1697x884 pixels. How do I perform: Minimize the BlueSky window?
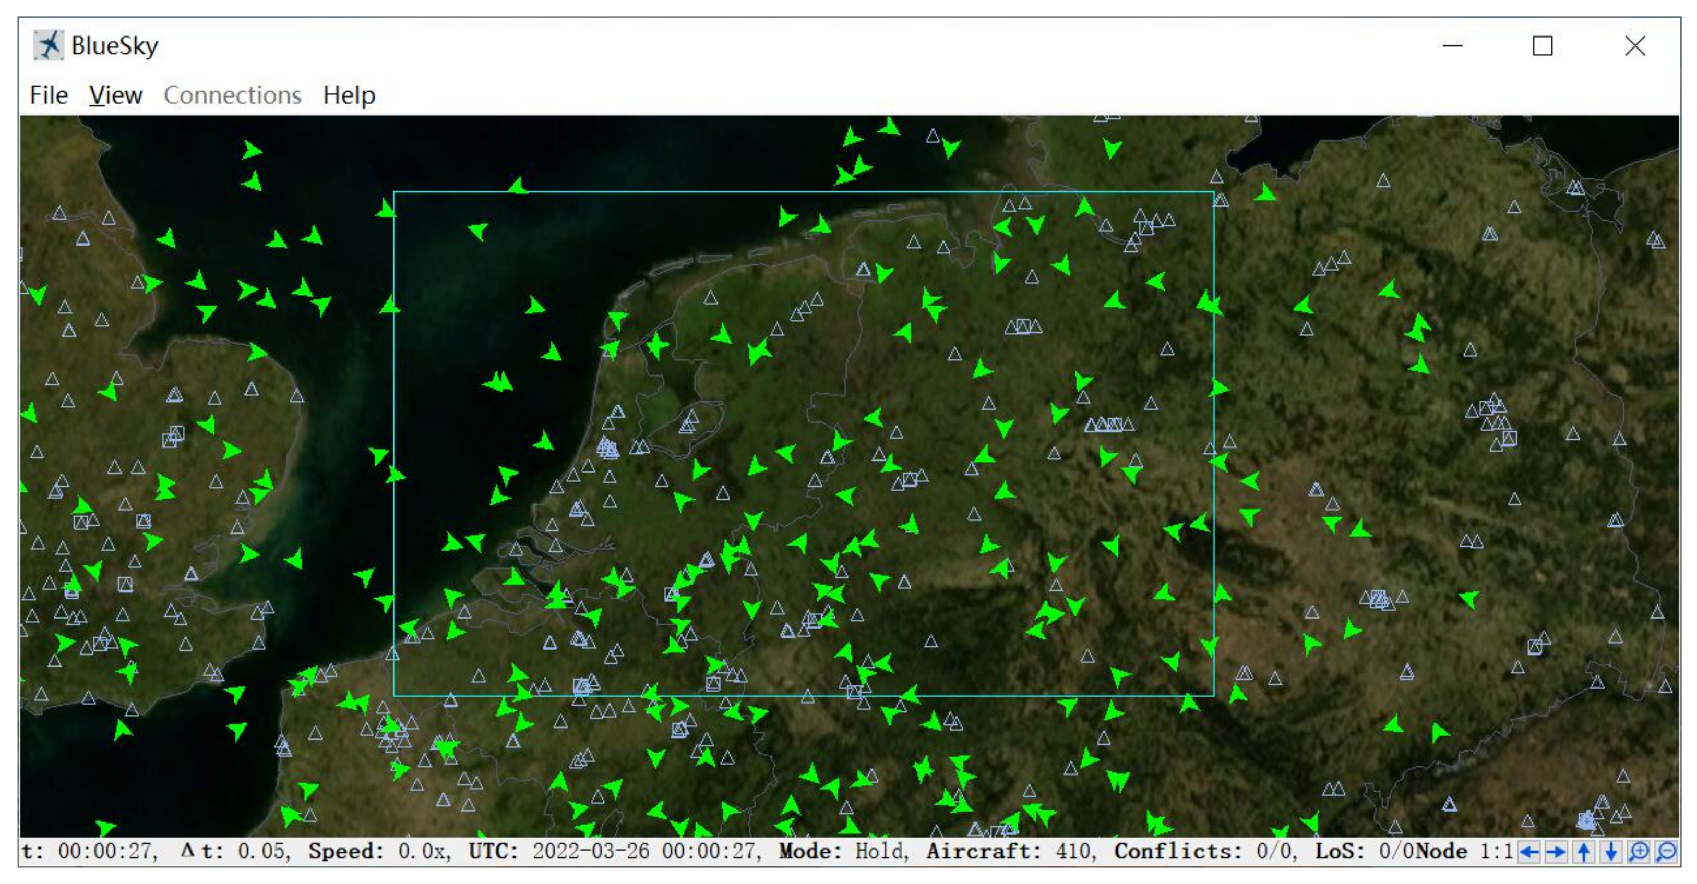coord(1452,46)
